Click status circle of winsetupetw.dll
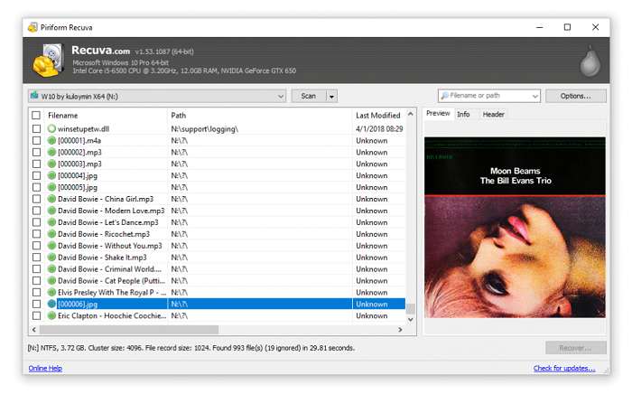This screenshot has width=632, height=394. click(51, 128)
